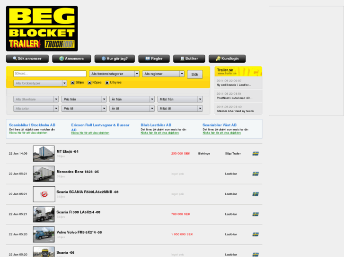Open the Regler menu item
This screenshot has width=344, height=257.
pyautogui.click(x=154, y=58)
